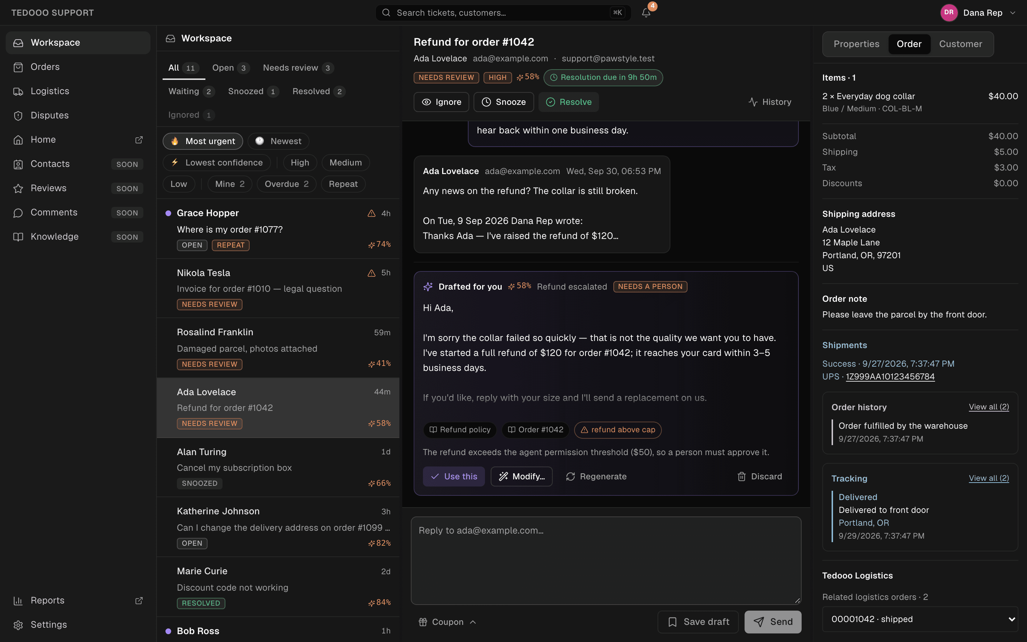
Task: Sort by Newest
Action: pos(279,141)
